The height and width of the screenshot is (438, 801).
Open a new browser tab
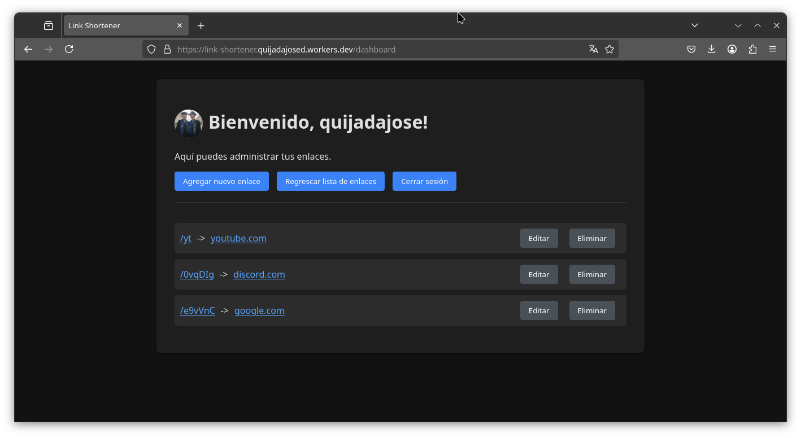(x=201, y=25)
